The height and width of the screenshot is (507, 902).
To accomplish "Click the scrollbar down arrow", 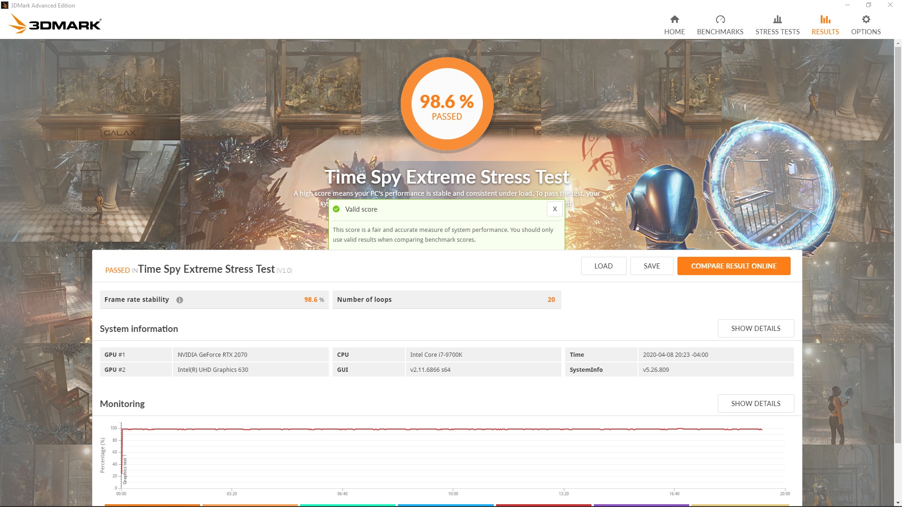I will (x=898, y=503).
